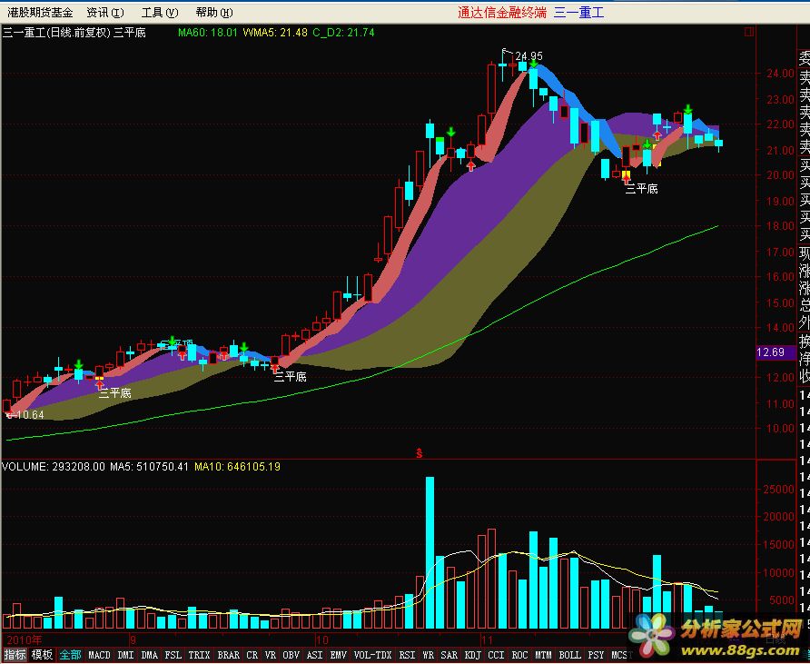Click the red S info marker below chart
This screenshot has height=664, width=810.
(419, 453)
